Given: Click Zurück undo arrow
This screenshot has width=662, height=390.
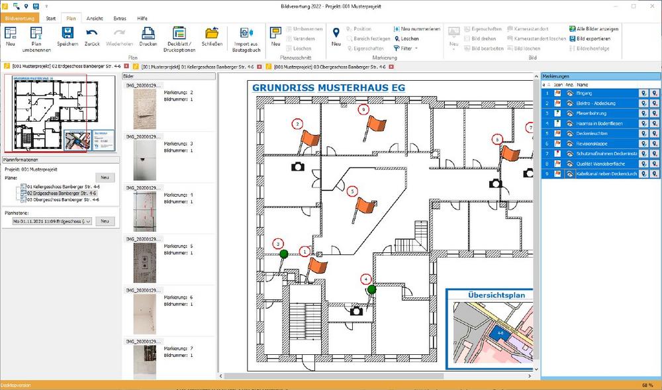Looking at the screenshot, I should 92,33.
